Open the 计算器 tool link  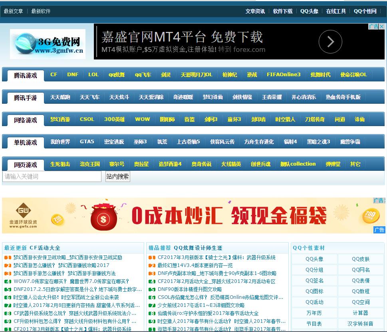pos(360,313)
